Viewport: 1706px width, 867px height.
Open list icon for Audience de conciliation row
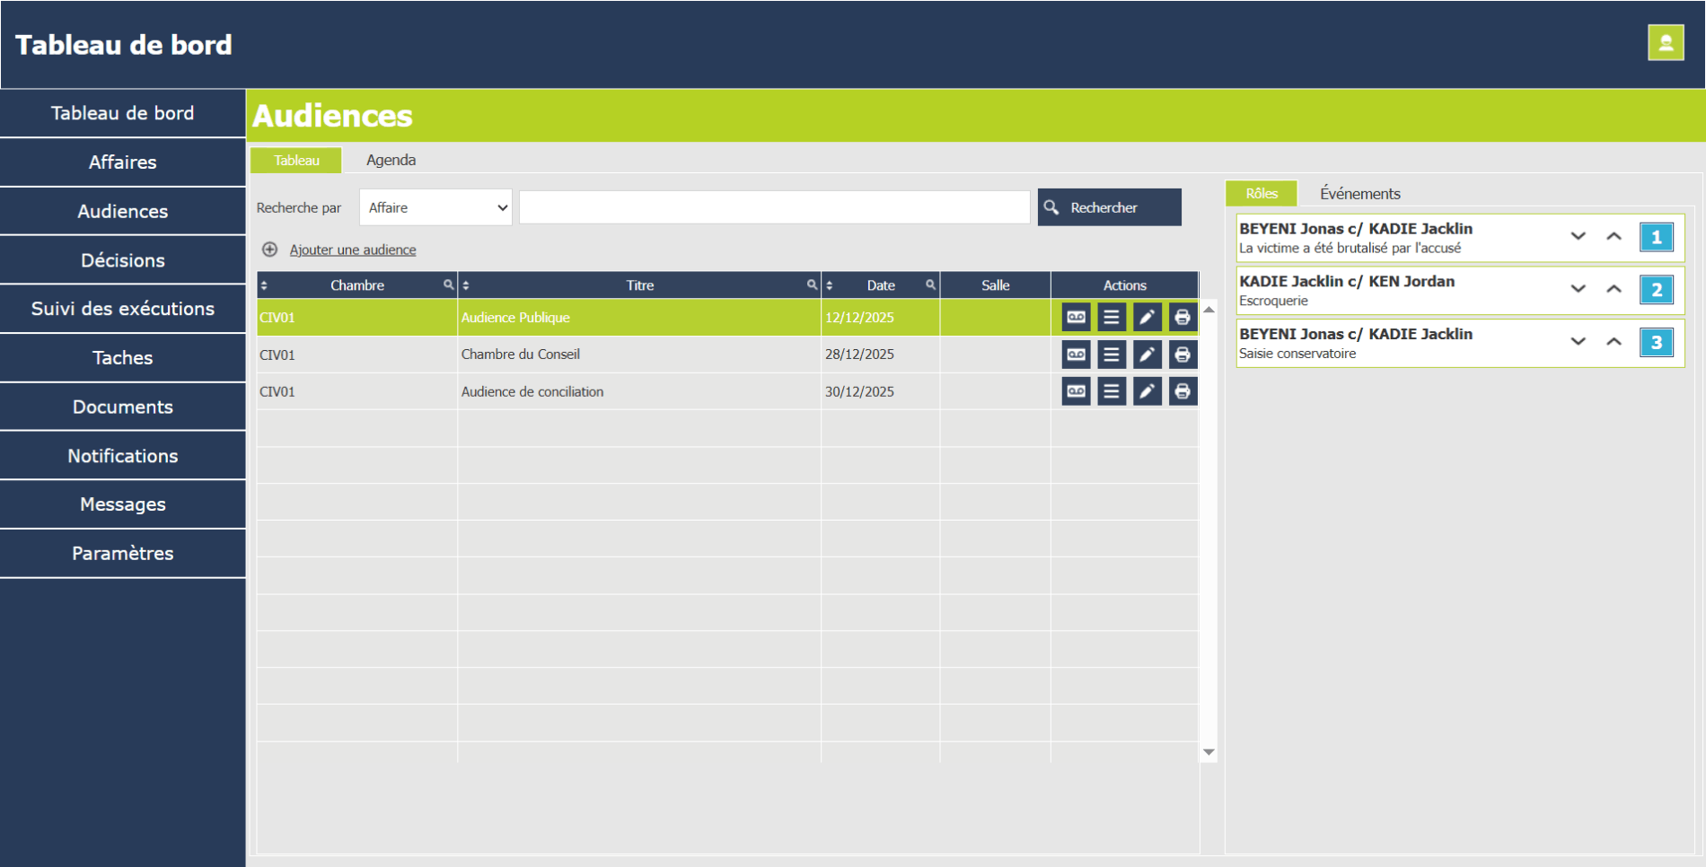coord(1111,391)
